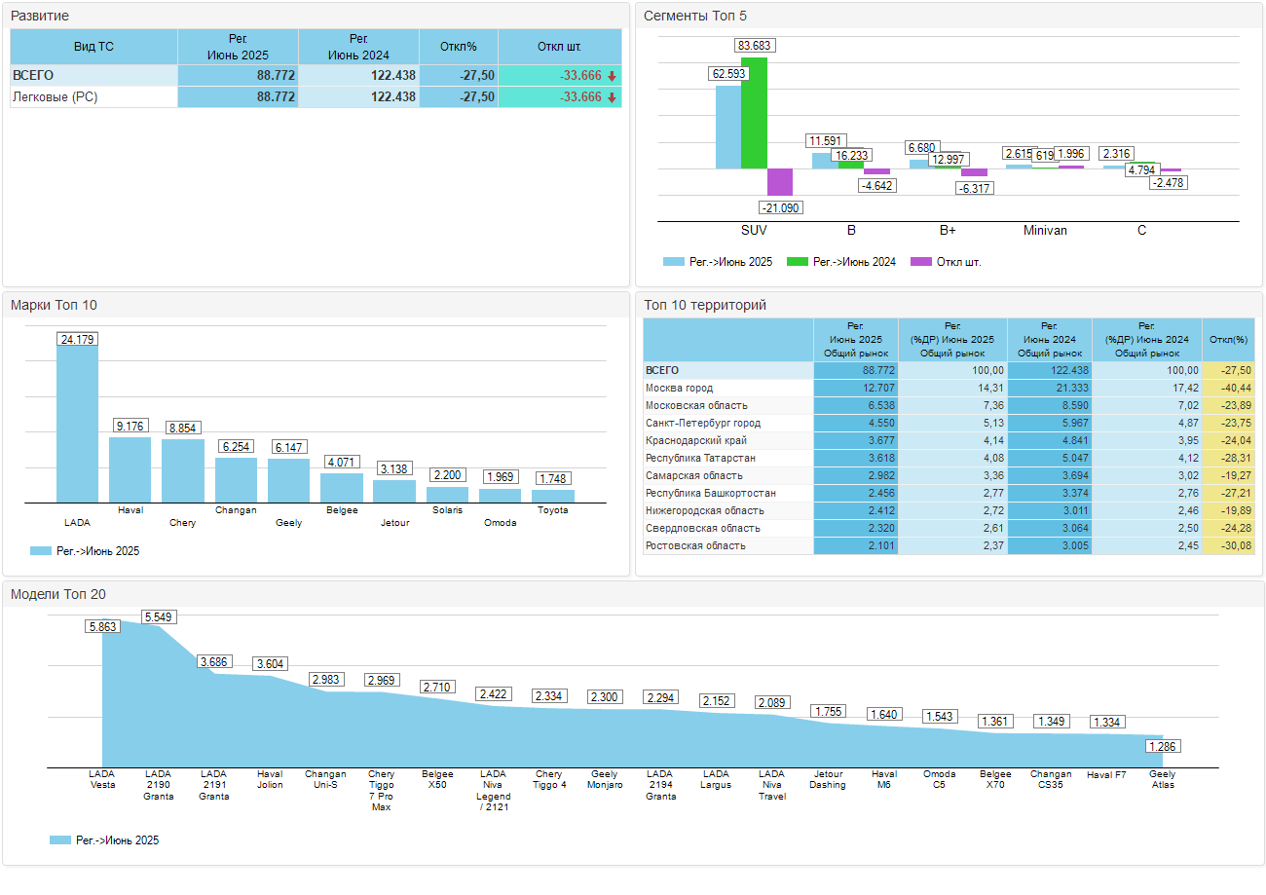Click the 1.286 Geely Atlas data label
The image size is (1266, 895).
[x=1164, y=747]
